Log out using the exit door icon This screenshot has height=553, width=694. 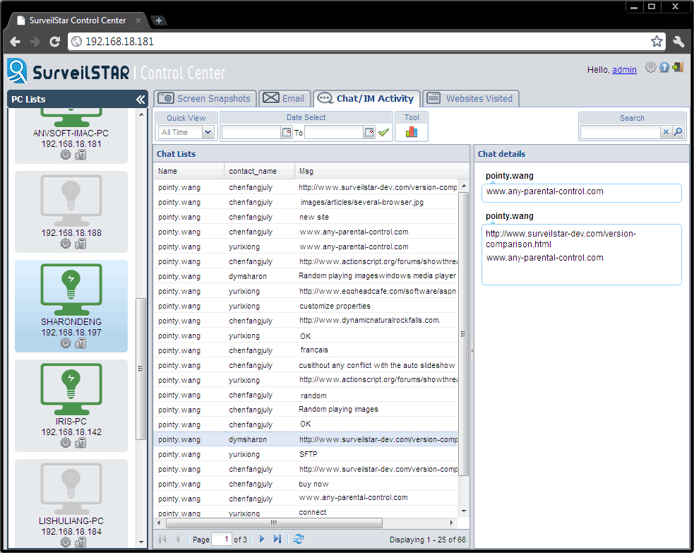[678, 67]
